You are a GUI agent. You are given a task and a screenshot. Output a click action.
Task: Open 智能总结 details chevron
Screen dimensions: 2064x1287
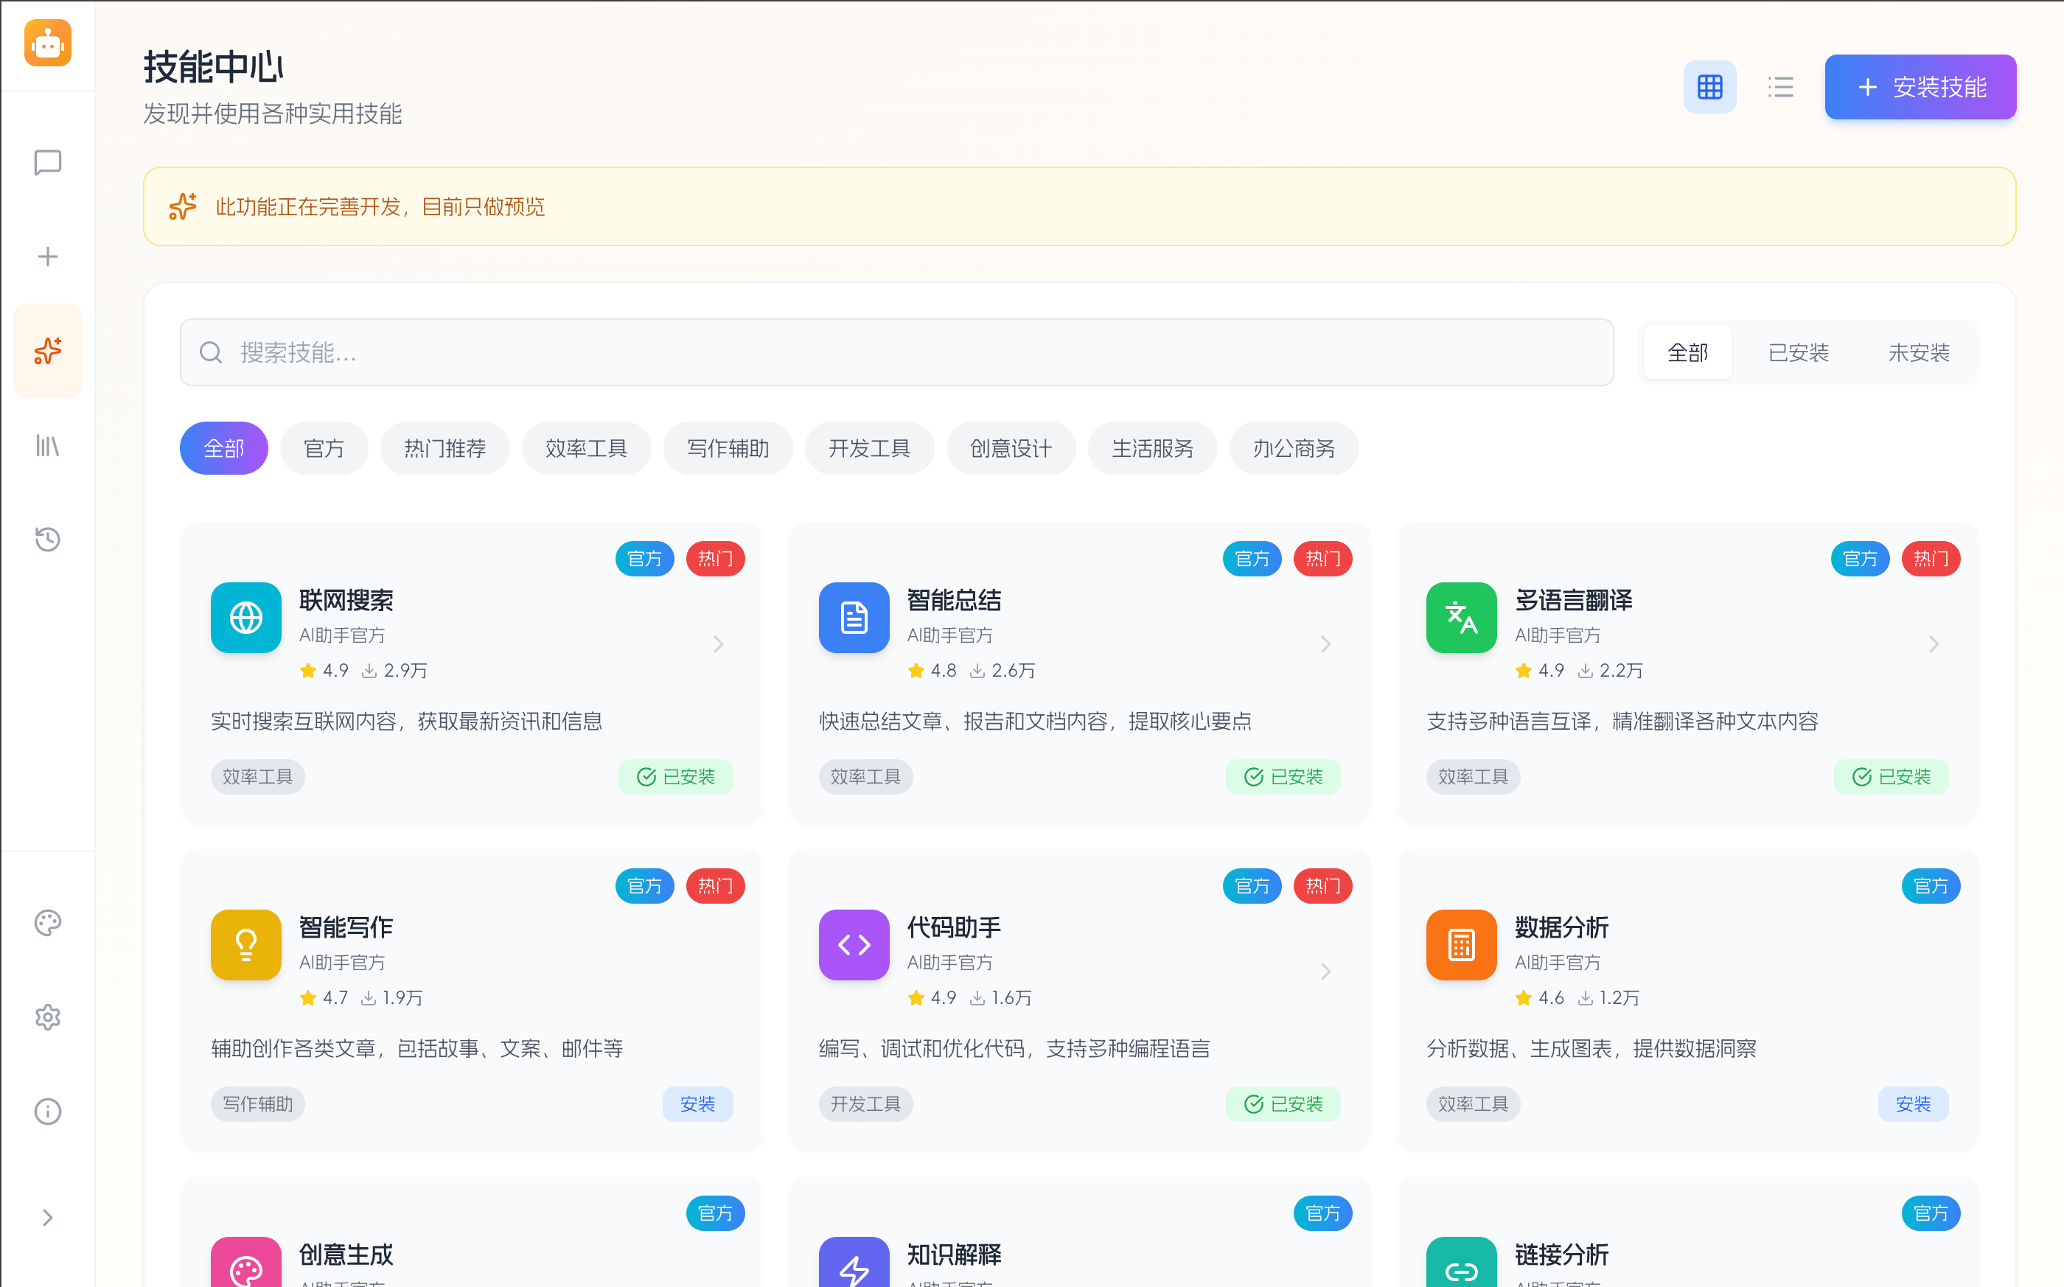(x=1325, y=643)
